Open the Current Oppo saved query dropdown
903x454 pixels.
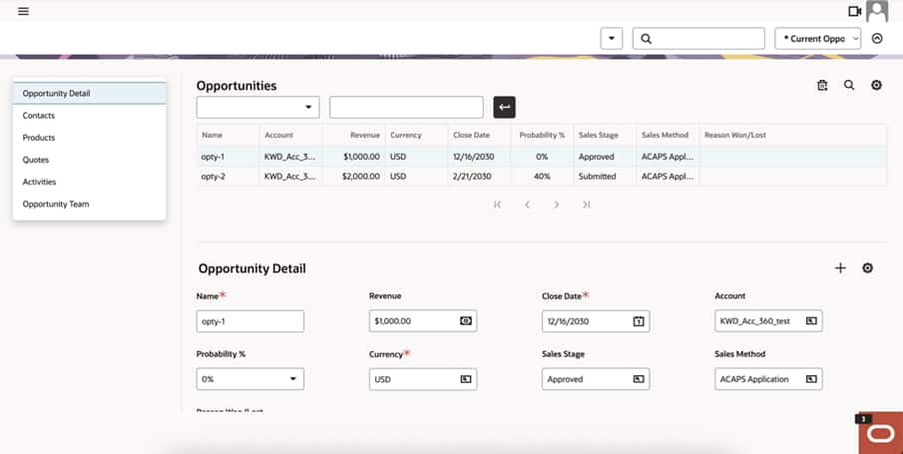tap(818, 39)
